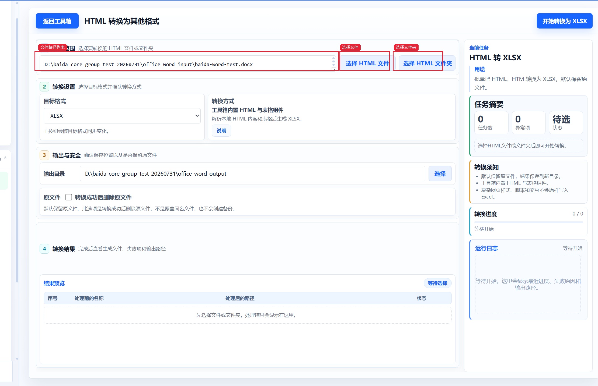The width and height of the screenshot is (598, 386).
Task: Click the 转换须知 heading
Action: 486,167
